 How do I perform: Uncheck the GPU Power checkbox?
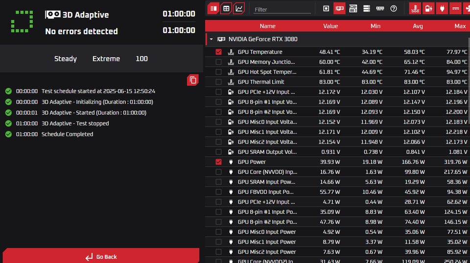(x=218, y=162)
